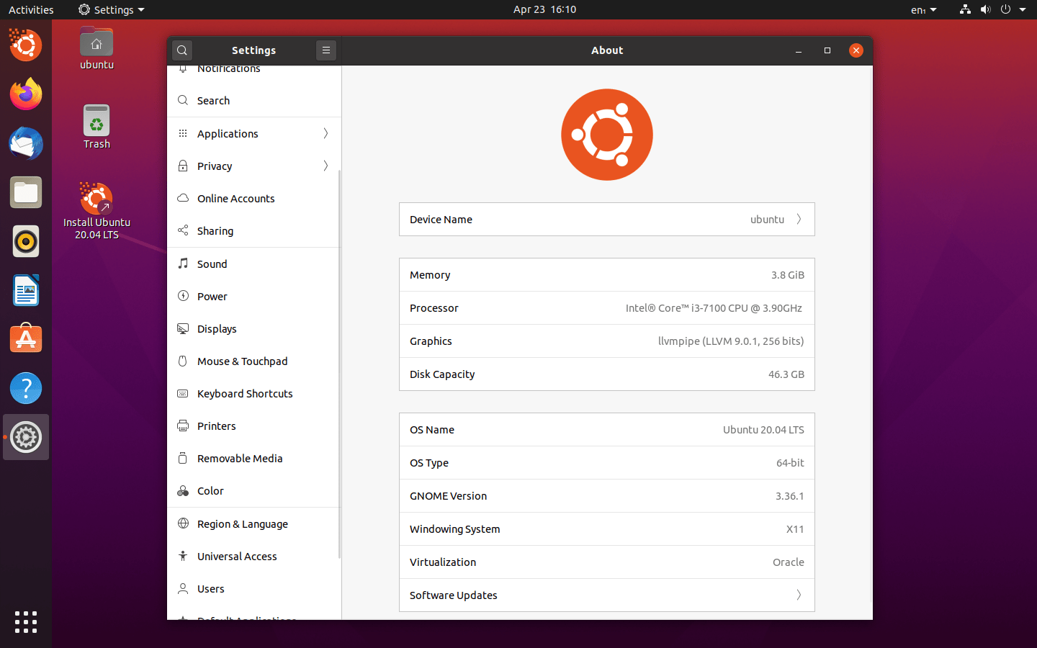Open Ubuntu Software from the dock
Screen dimensions: 1037x648
(26, 339)
